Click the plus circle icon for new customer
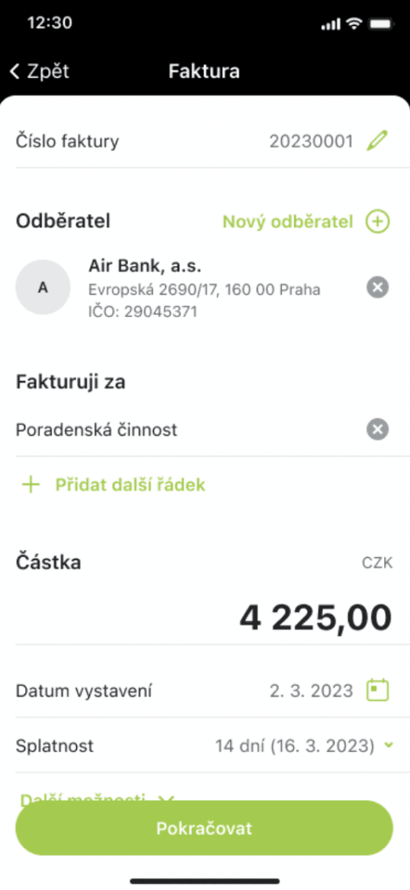 (377, 222)
